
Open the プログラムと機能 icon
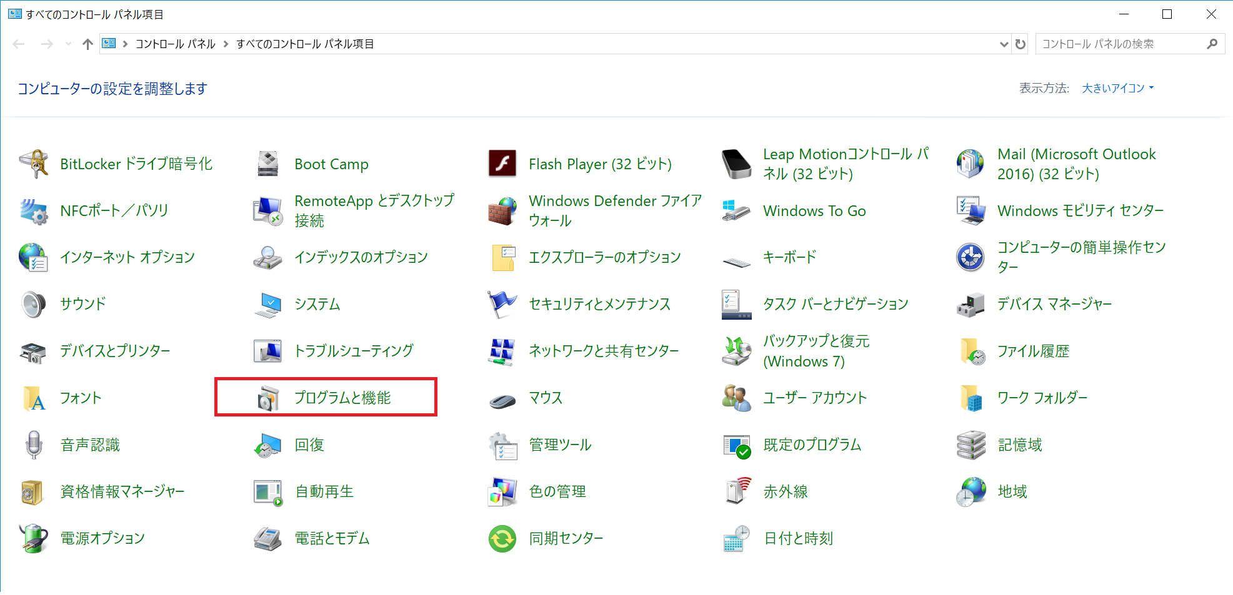coord(268,398)
